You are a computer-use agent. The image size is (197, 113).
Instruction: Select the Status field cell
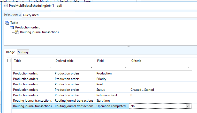coord(112,90)
